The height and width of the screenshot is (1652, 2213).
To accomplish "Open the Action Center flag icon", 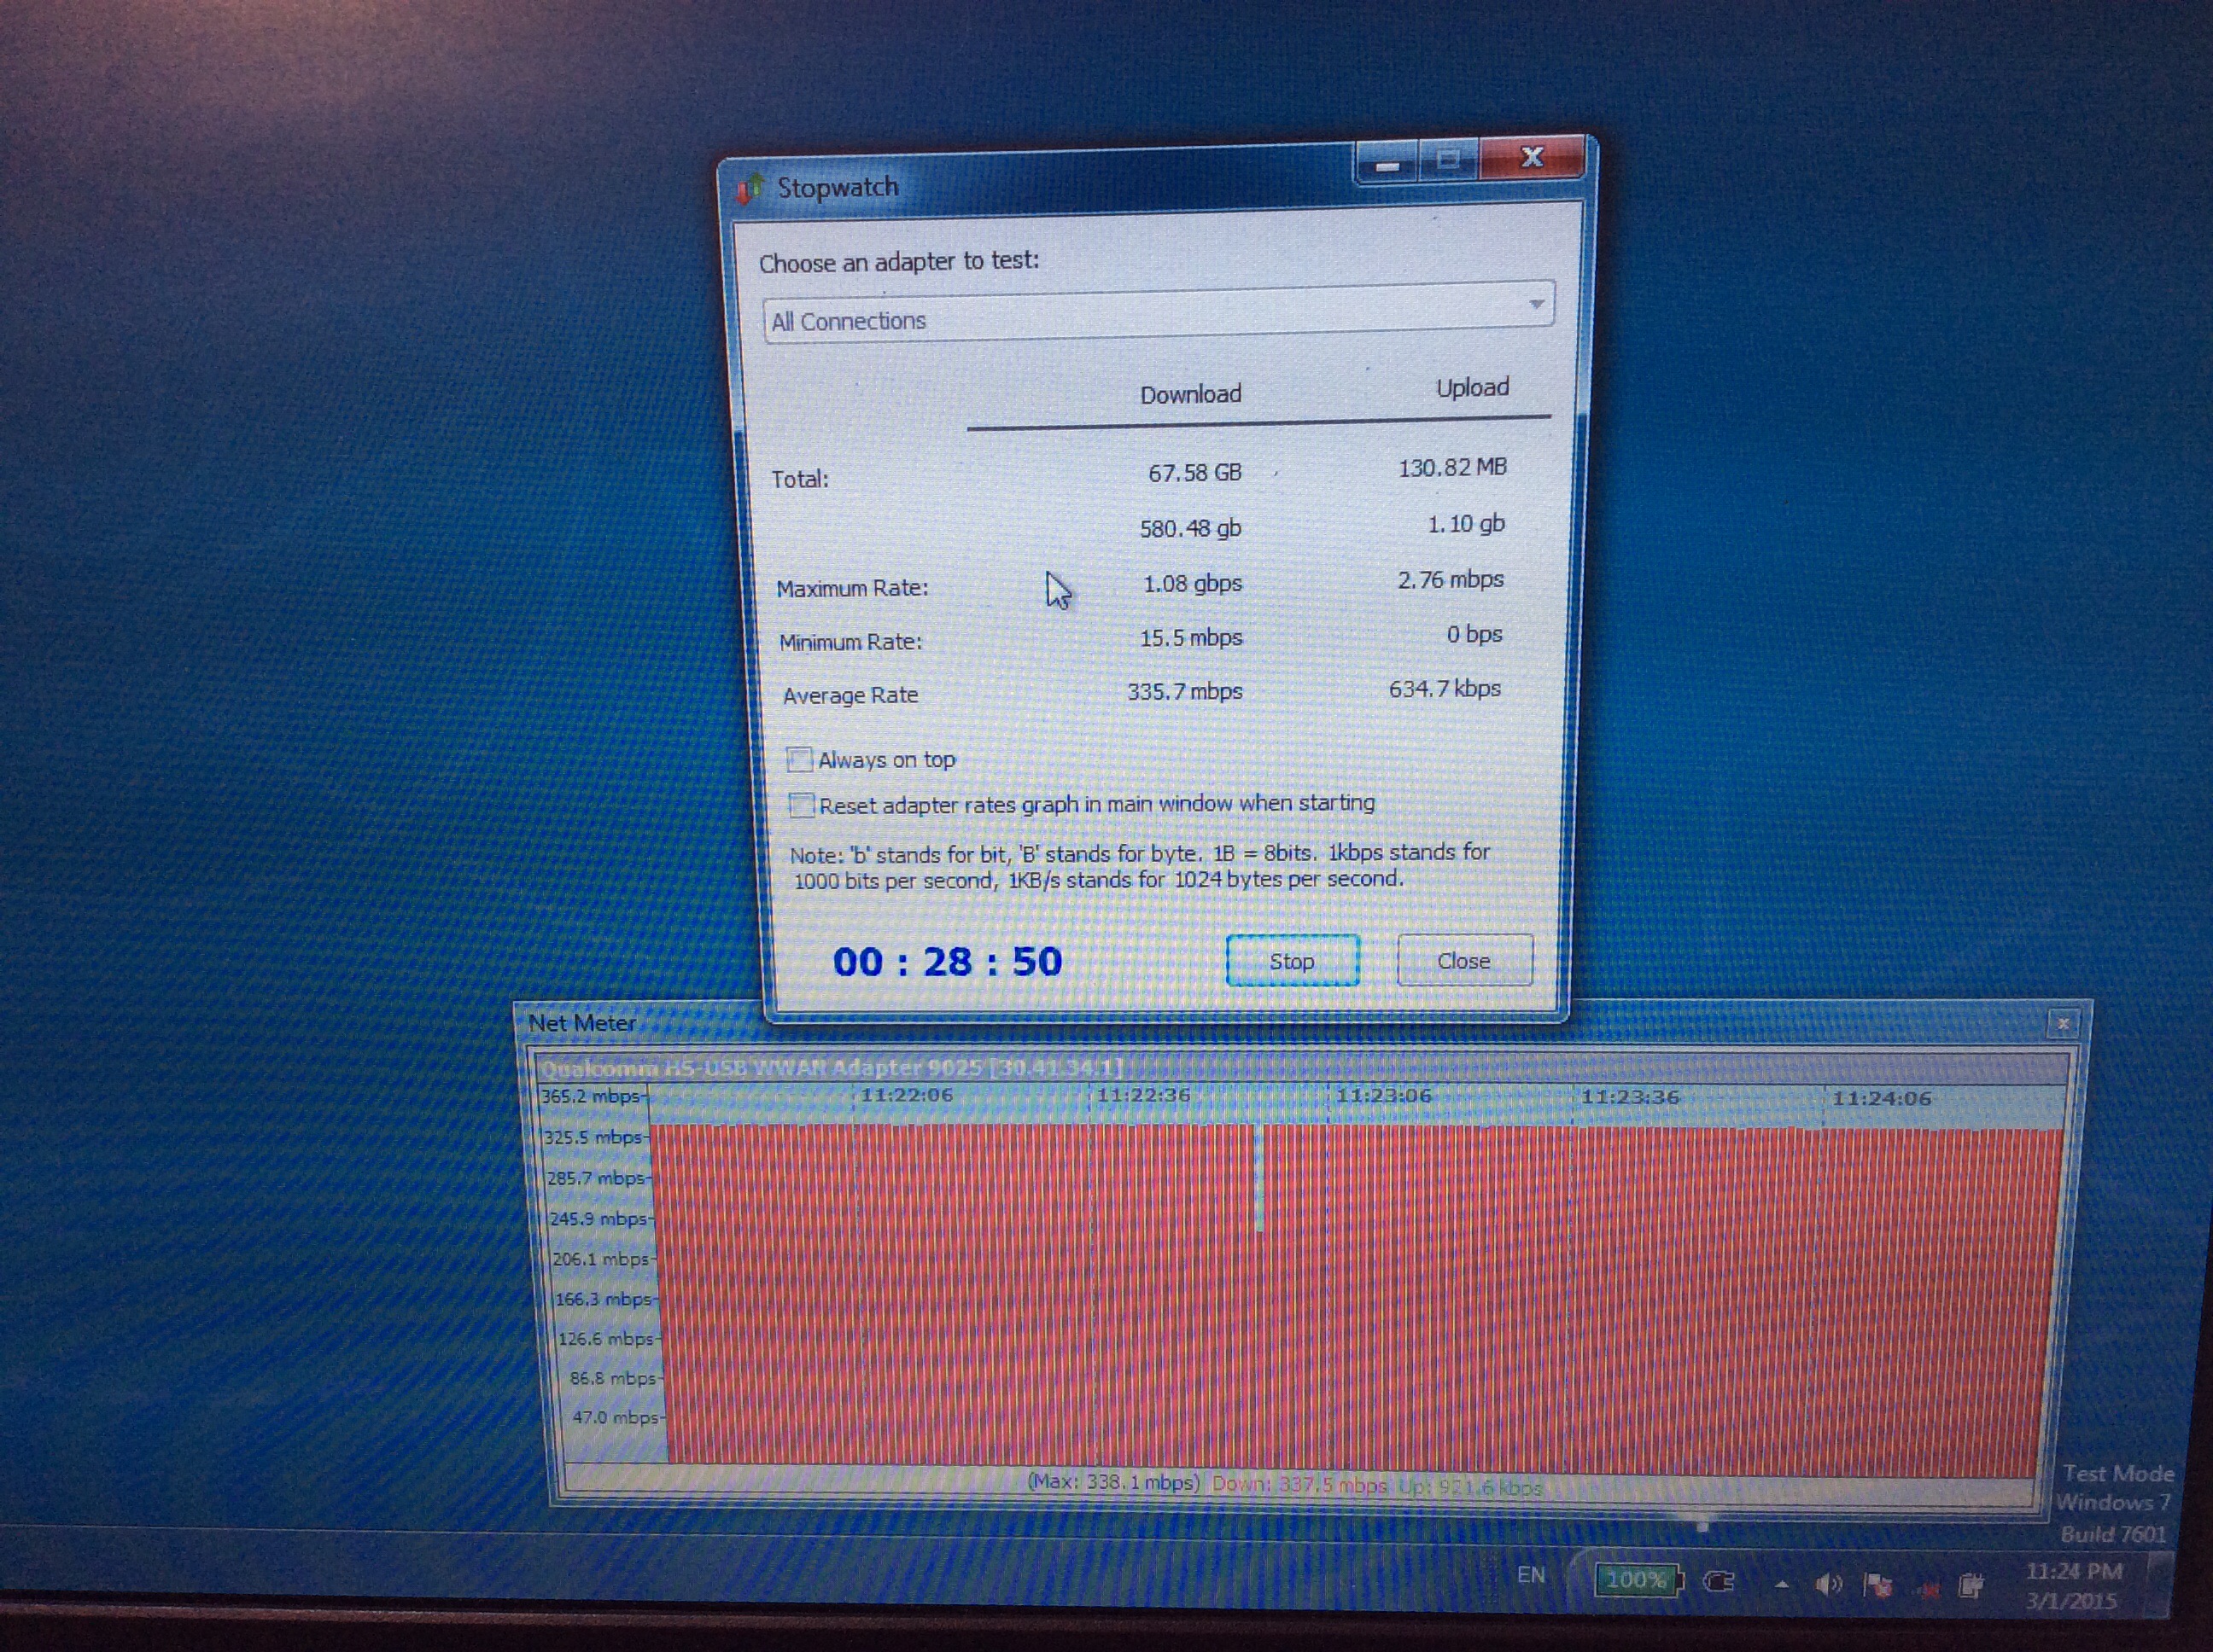I will [1877, 1585].
